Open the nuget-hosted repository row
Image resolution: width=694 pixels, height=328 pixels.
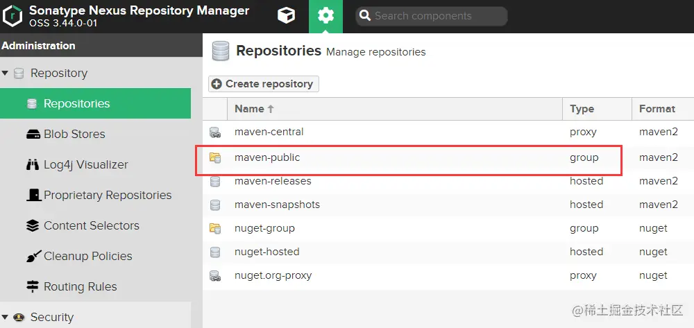pos(448,252)
